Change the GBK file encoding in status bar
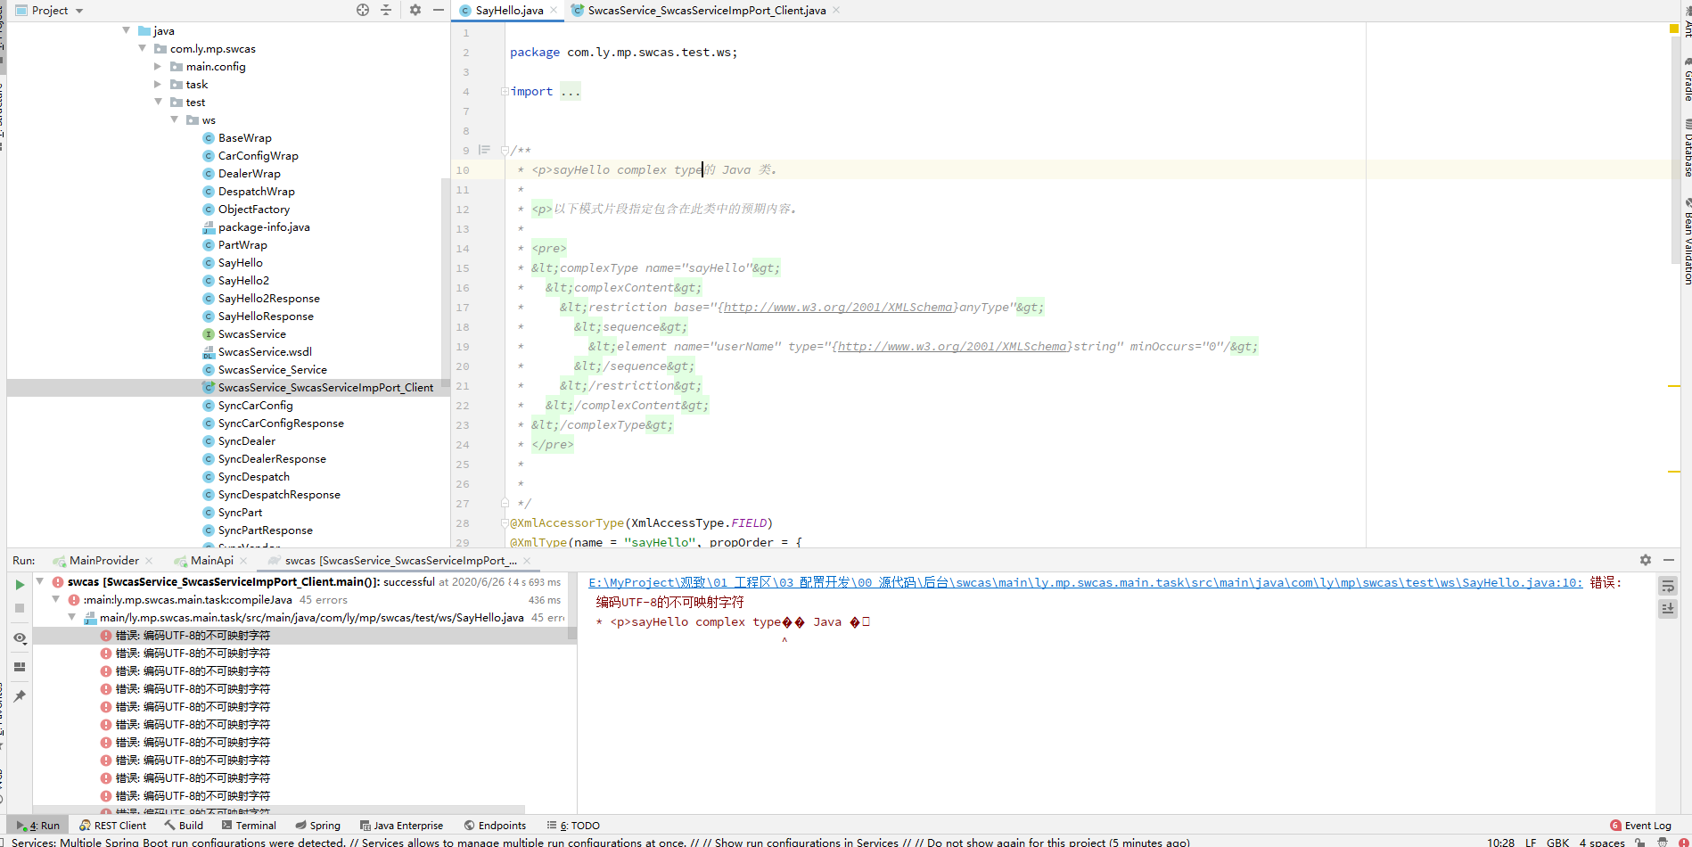Screen dimensions: 1692x847 point(1557,843)
